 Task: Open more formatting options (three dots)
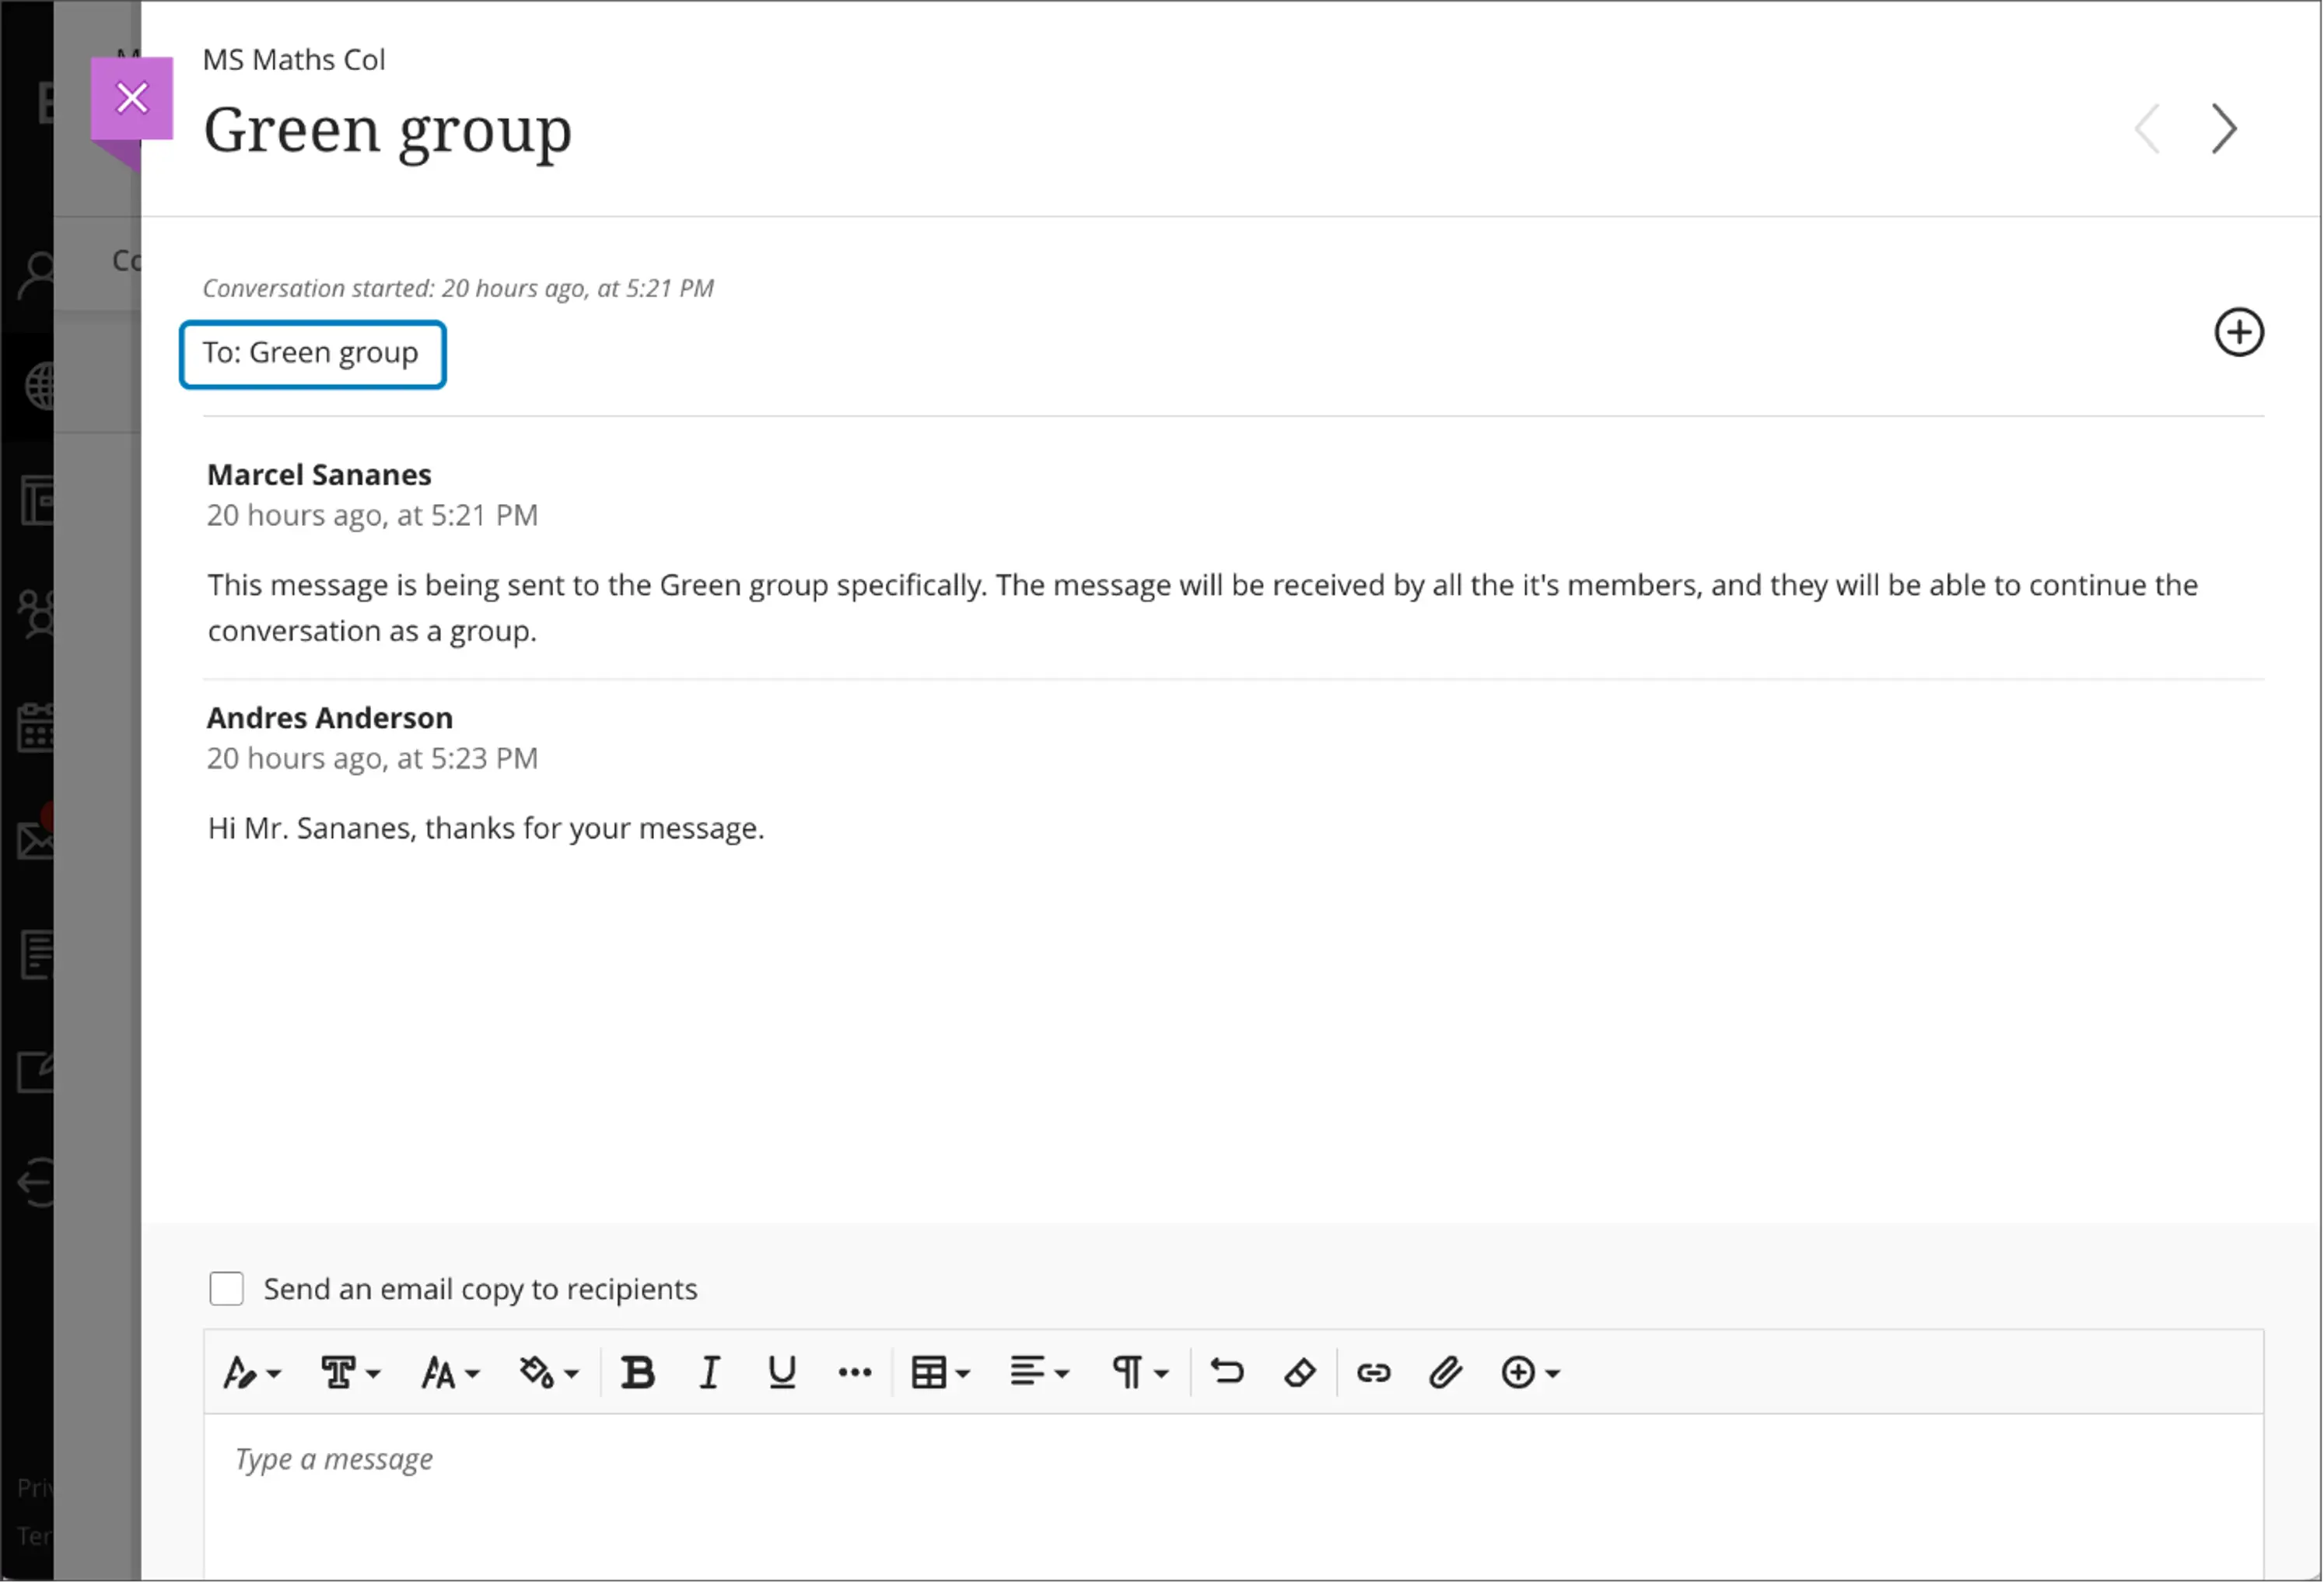(854, 1373)
